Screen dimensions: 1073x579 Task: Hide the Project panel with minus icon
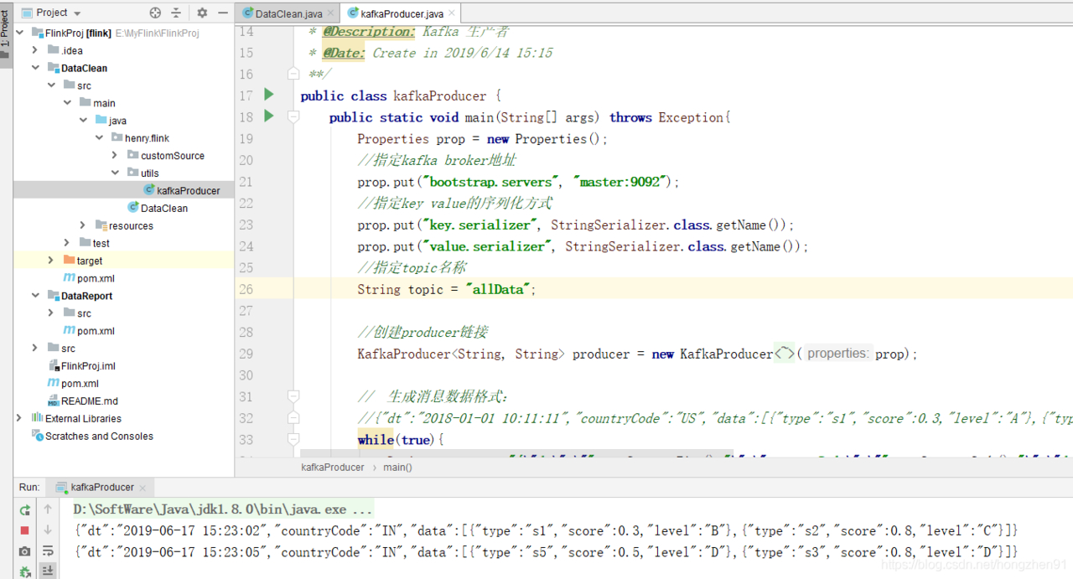[222, 13]
